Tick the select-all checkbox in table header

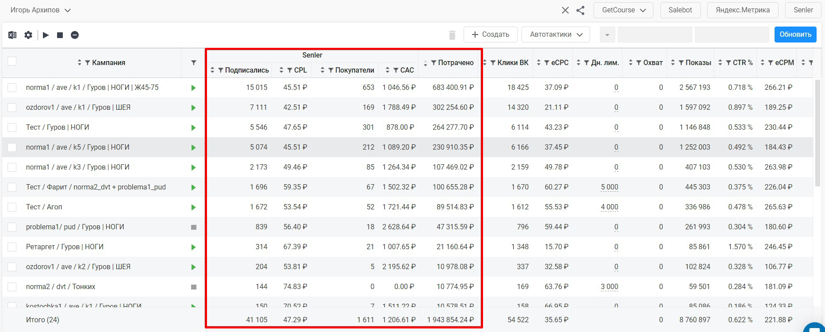[12, 61]
